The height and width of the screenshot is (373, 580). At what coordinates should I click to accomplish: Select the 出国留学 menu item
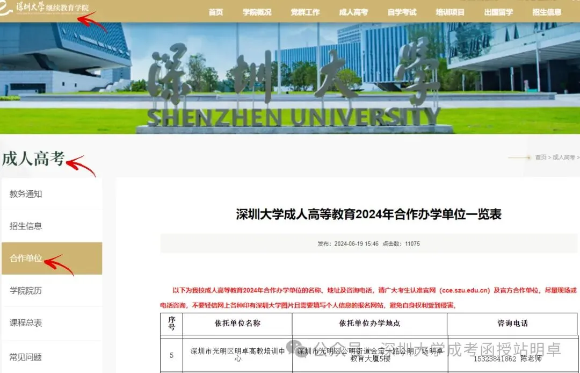[x=498, y=12]
